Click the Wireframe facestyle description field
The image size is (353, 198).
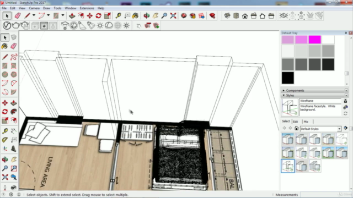click(x=320, y=110)
